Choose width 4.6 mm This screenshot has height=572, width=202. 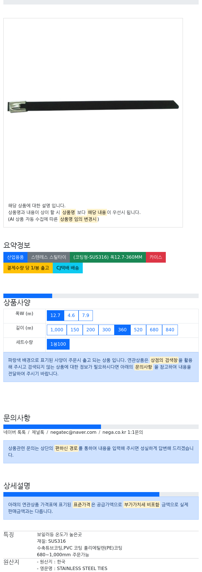click(71, 316)
